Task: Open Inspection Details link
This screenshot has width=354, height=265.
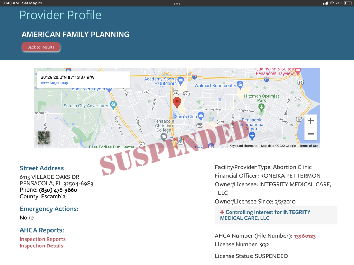Action: (41, 246)
